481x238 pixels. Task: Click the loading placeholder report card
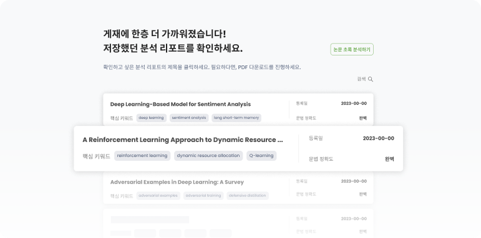pyautogui.click(x=238, y=224)
